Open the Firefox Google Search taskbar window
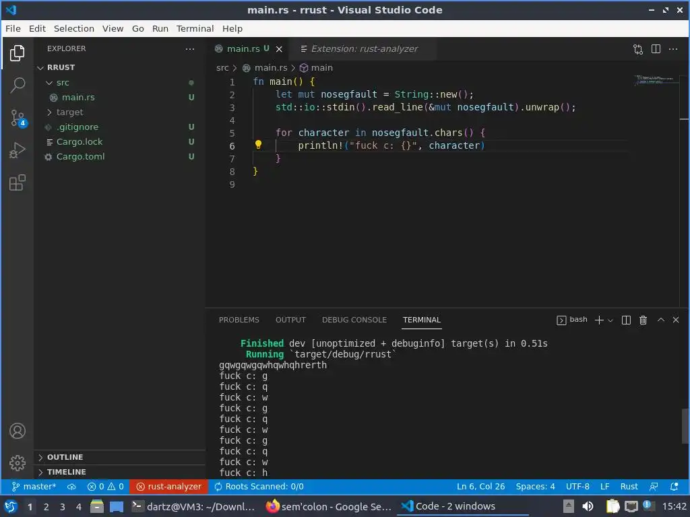 (329, 507)
